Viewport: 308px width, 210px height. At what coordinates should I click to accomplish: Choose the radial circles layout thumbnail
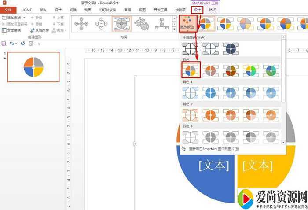click(81, 24)
